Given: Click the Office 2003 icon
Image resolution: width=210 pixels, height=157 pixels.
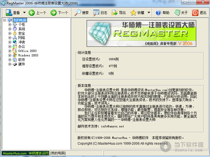Looking at the screenshot, I should coord(15,51).
